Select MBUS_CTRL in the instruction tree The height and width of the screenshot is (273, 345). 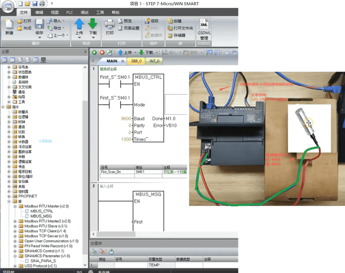click(x=41, y=211)
